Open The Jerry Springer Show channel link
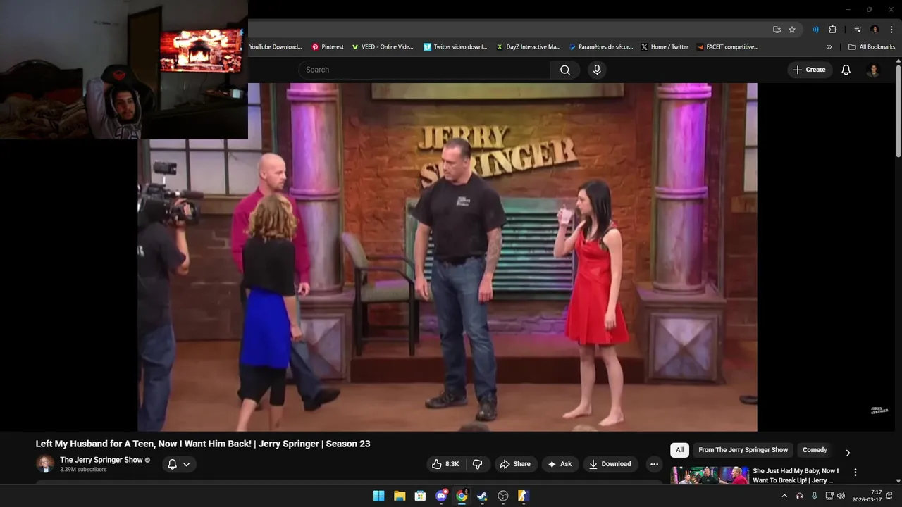This screenshot has height=507, width=902. point(101,460)
